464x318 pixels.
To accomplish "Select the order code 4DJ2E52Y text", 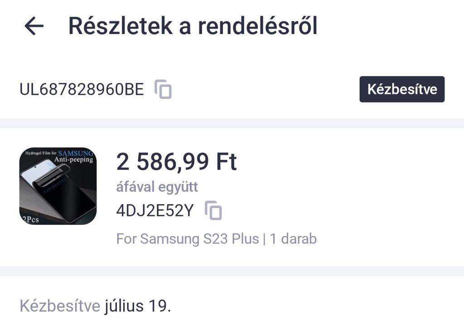I will point(155,211).
